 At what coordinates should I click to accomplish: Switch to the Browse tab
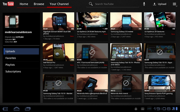pos(39,4)
